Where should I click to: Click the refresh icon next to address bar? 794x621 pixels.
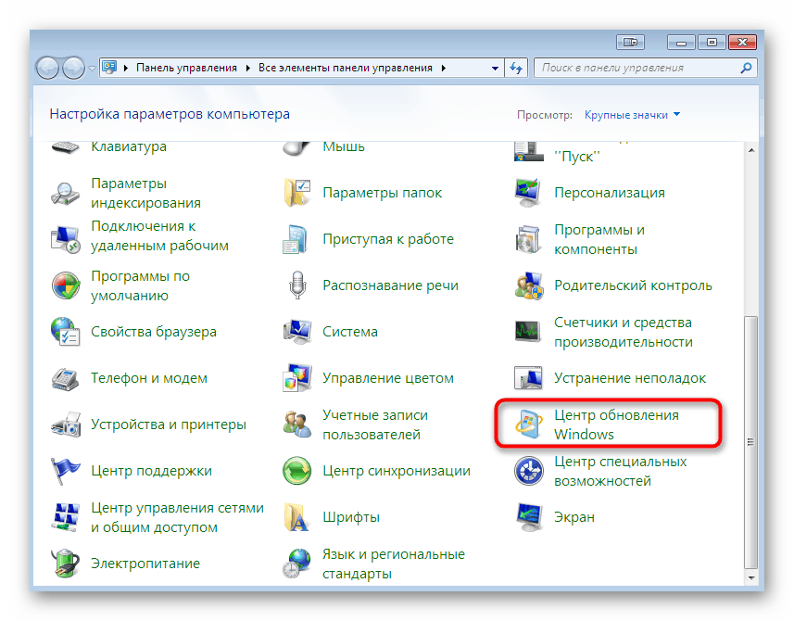point(516,68)
